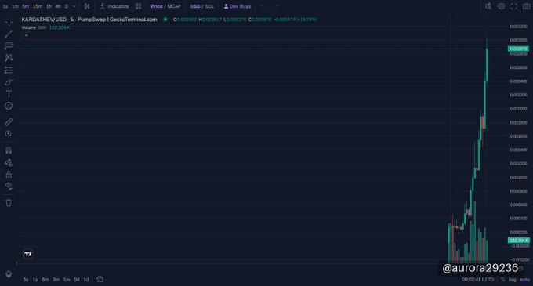Set quote currency to SOL
This screenshot has height=286, width=533.
pyautogui.click(x=210, y=6)
